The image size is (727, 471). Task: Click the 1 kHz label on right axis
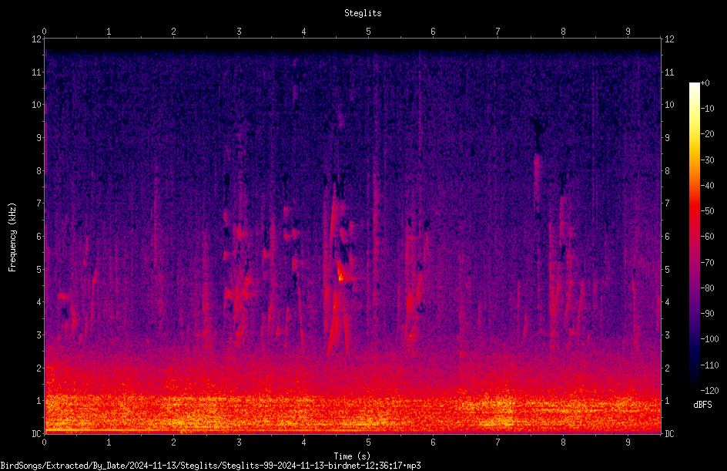pos(667,401)
